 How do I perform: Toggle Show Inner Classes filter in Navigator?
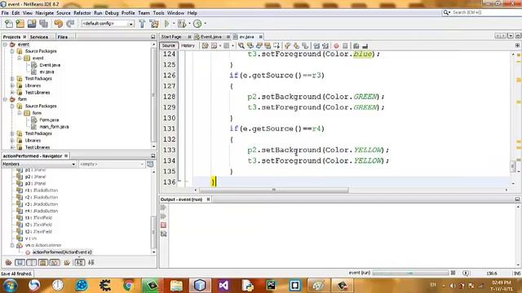click(x=55, y=262)
